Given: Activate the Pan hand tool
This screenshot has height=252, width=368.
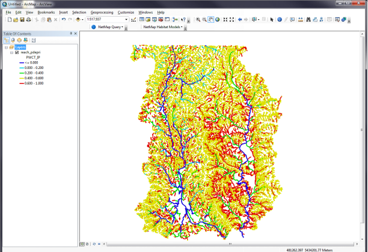Looking at the screenshot, I should coord(211,19).
